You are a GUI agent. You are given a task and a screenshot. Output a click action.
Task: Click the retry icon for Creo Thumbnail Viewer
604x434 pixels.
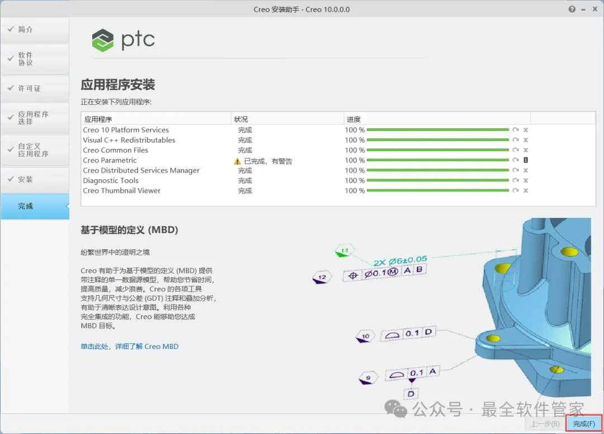tap(516, 190)
